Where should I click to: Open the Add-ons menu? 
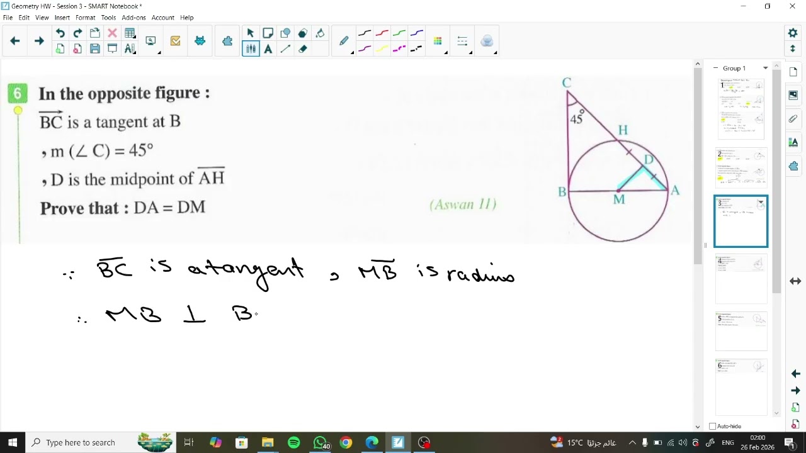coord(133,18)
